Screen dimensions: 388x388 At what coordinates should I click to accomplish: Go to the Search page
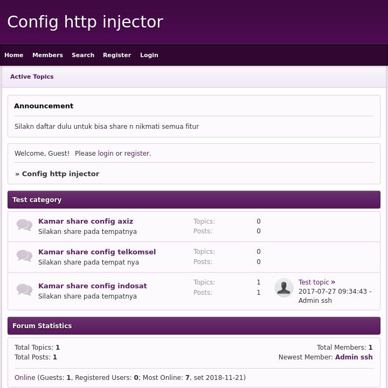point(83,55)
